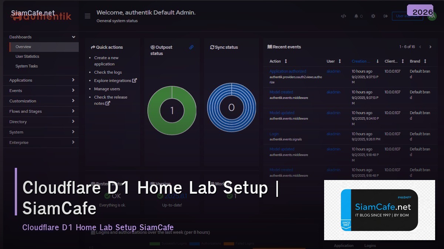Click the authentik logo in the sidebar
Image resolution: width=444 pixels, height=249 pixels.
[x=41, y=16]
